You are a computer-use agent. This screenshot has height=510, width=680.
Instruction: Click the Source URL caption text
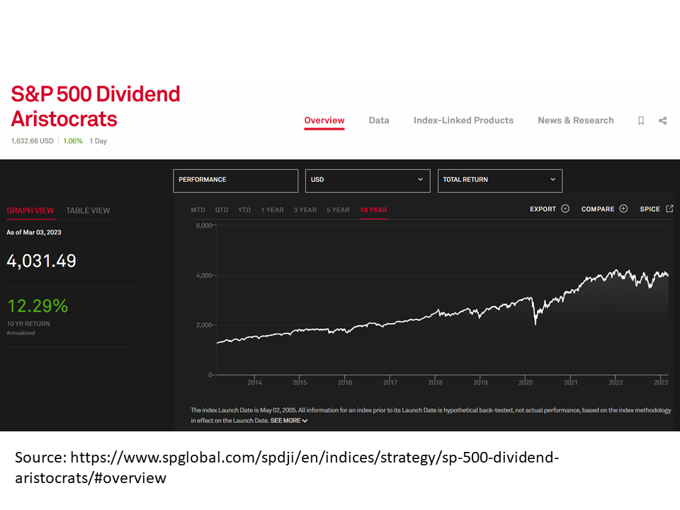pos(287,467)
